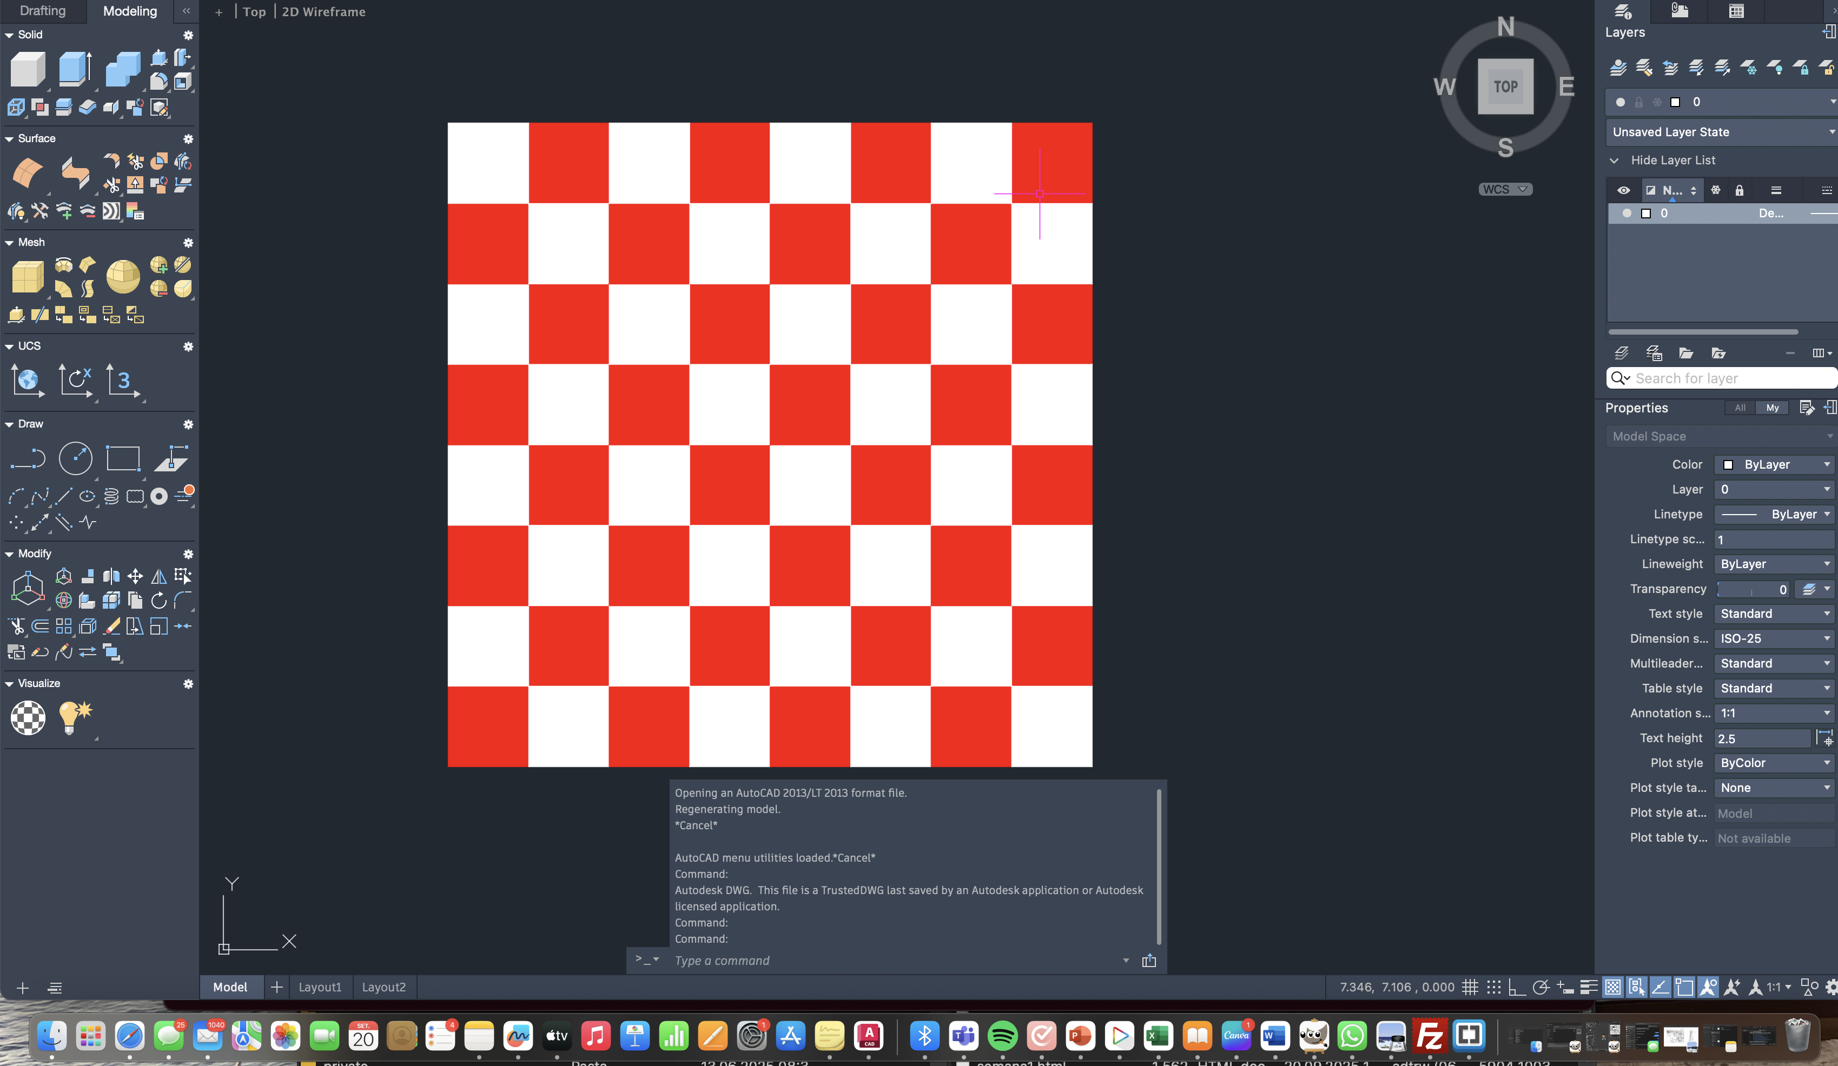Switch to the Layout1 tab

click(x=320, y=987)
